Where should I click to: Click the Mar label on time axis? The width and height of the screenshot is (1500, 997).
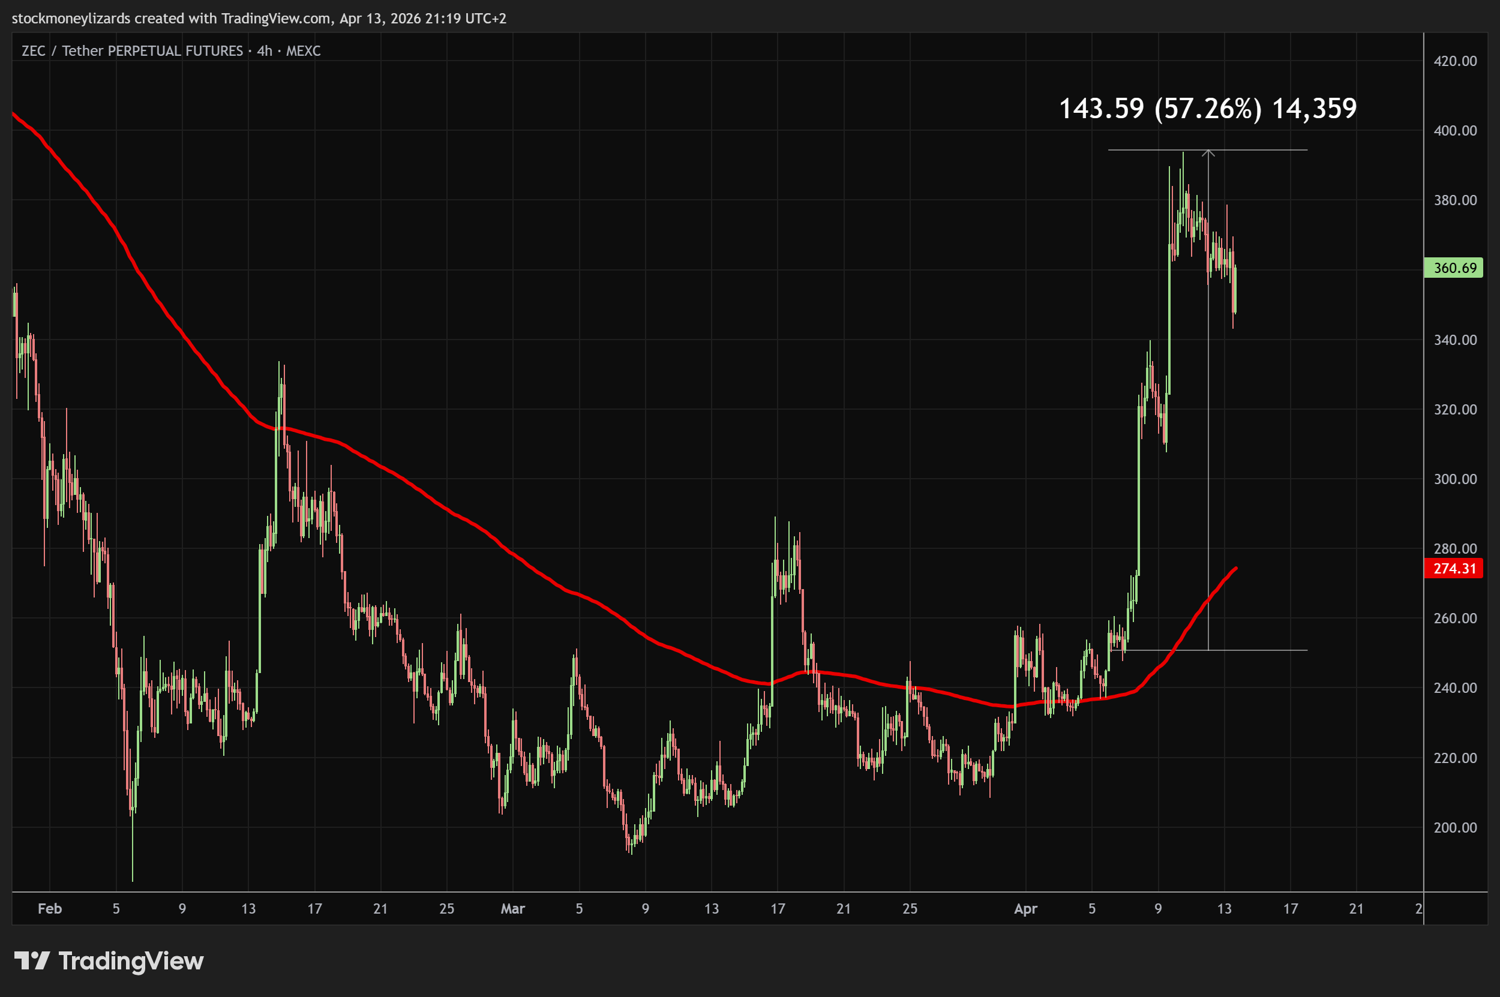[512, 909]
